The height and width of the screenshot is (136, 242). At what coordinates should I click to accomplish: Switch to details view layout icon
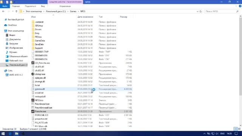236,129
